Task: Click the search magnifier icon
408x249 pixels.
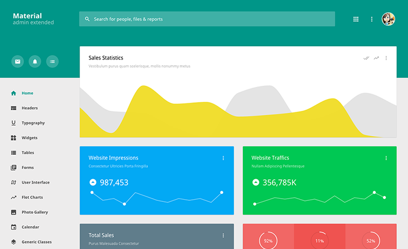Action: tap(87, 19)
